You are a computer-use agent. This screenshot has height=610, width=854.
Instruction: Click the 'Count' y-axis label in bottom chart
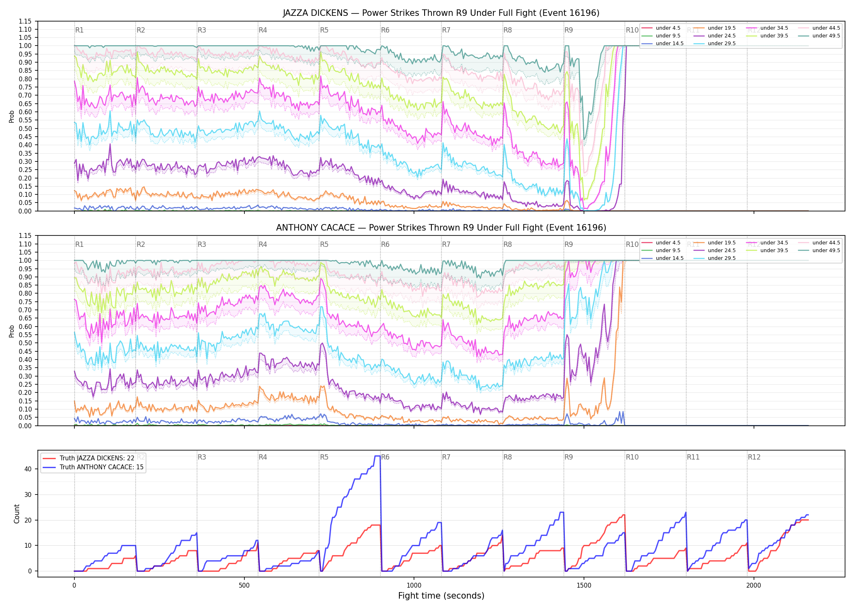17,514
